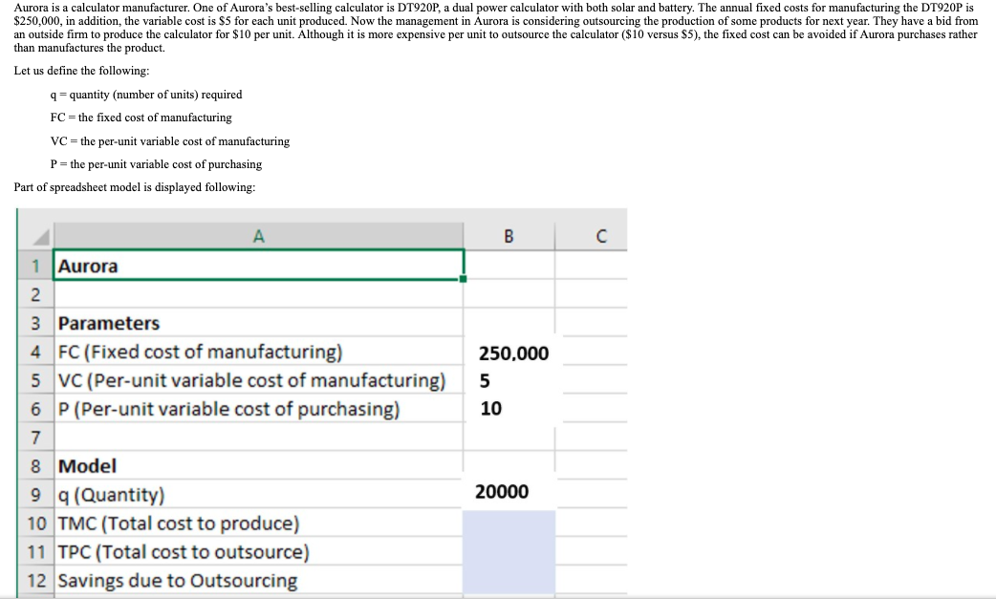Select cell B6 containing value 10

(510, 409)
